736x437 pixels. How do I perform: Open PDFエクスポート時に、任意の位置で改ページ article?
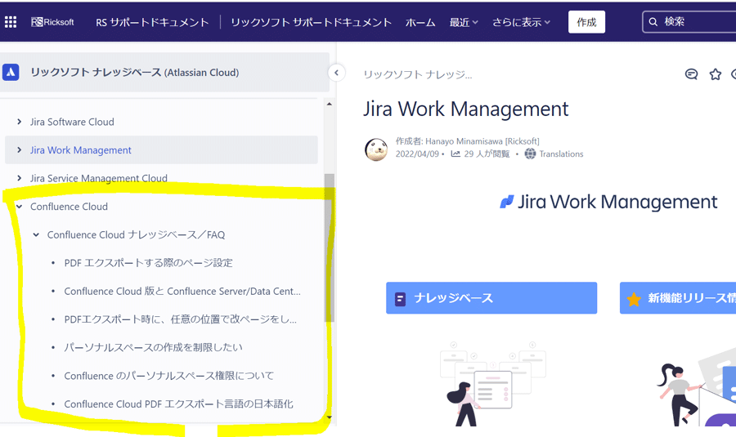pos(180,319)
